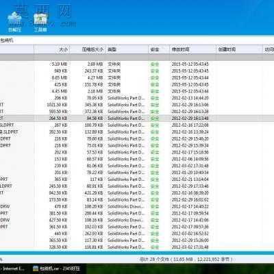The width and height of the screenshot is (274, 274).
Task: Sort by the 创建时间 column header
Action: [227, 49]
